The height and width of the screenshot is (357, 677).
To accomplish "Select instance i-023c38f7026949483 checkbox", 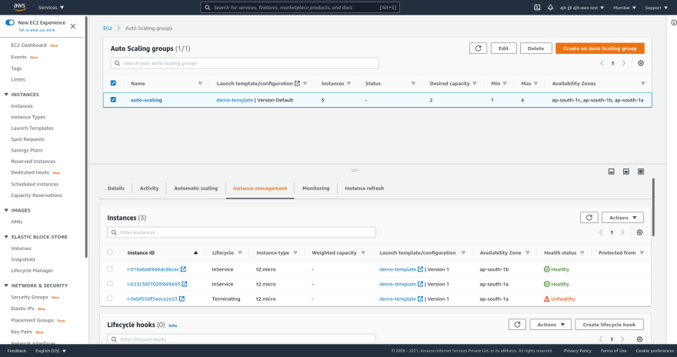I will click(x=110, y=284).
